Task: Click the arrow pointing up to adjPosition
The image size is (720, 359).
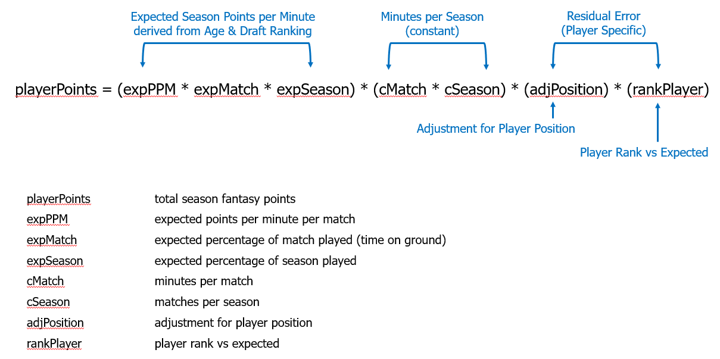Action: (553, 110)
